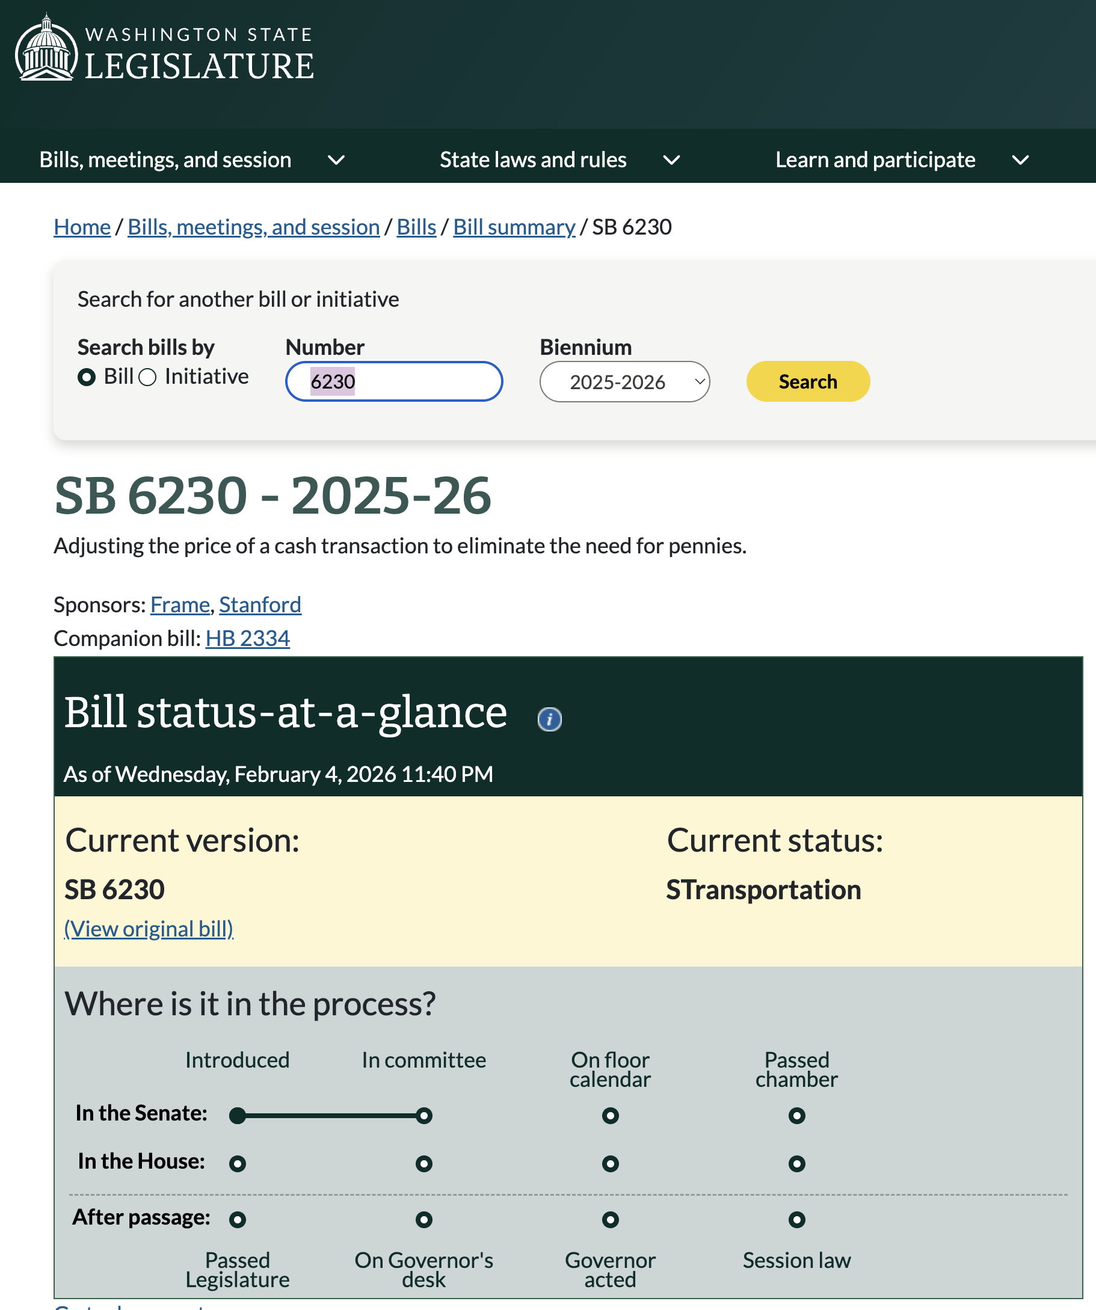Go to Bill summary breadcrumb link
The image size is (1096, 1310).
click(514, 227)
